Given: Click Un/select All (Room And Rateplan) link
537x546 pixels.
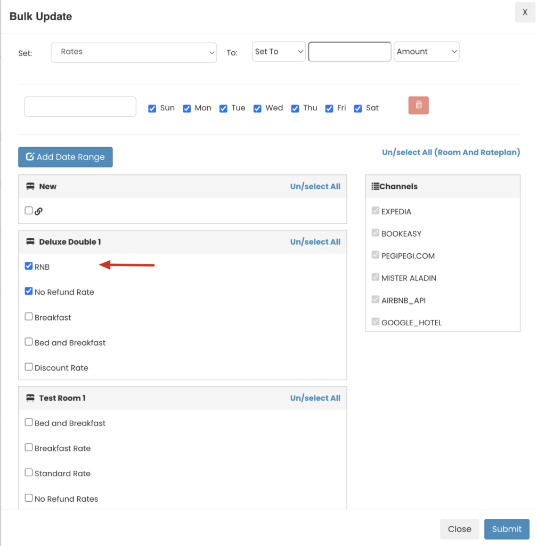Looking at the screenshot, I should (x=451, y=152).
